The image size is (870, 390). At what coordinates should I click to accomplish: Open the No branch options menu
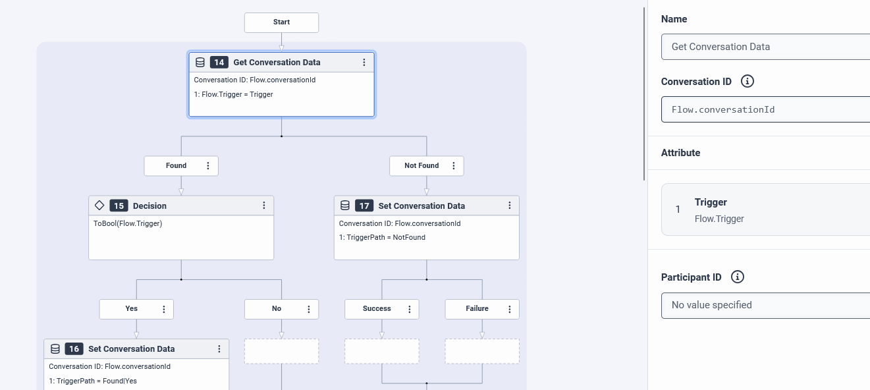[x=309, y=309]
